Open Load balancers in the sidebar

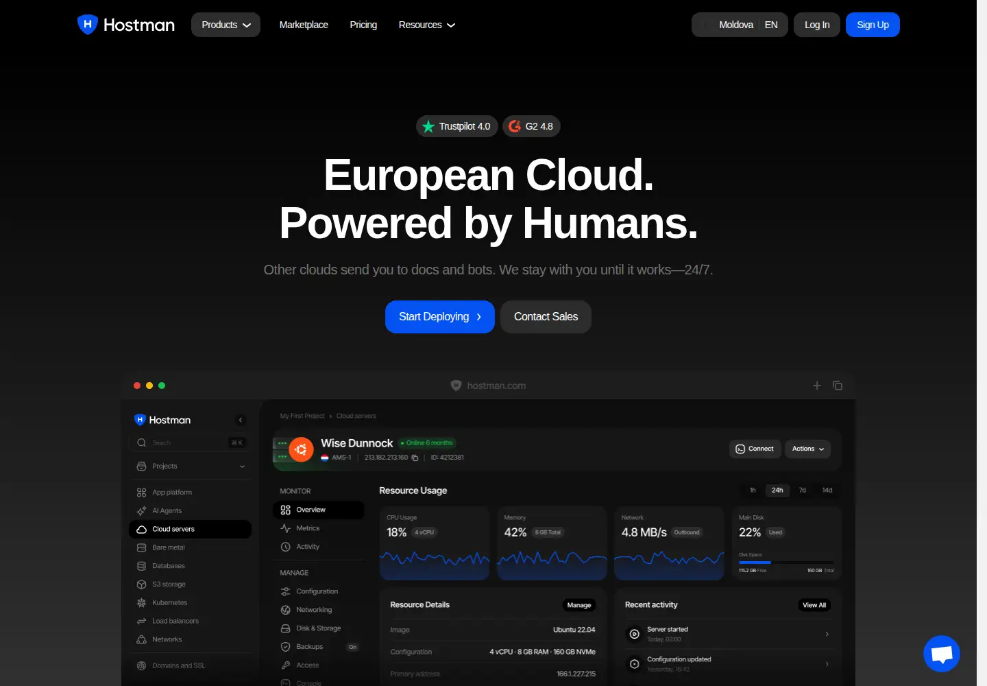point(190,621)
